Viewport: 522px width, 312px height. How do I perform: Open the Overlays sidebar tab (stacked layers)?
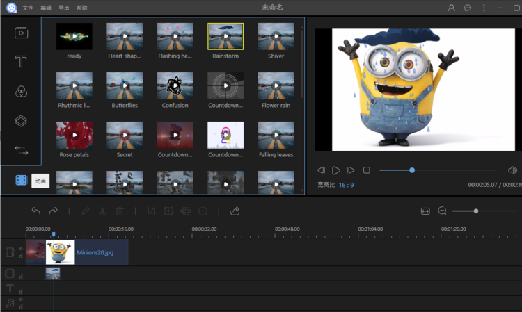tap(21, 121)
